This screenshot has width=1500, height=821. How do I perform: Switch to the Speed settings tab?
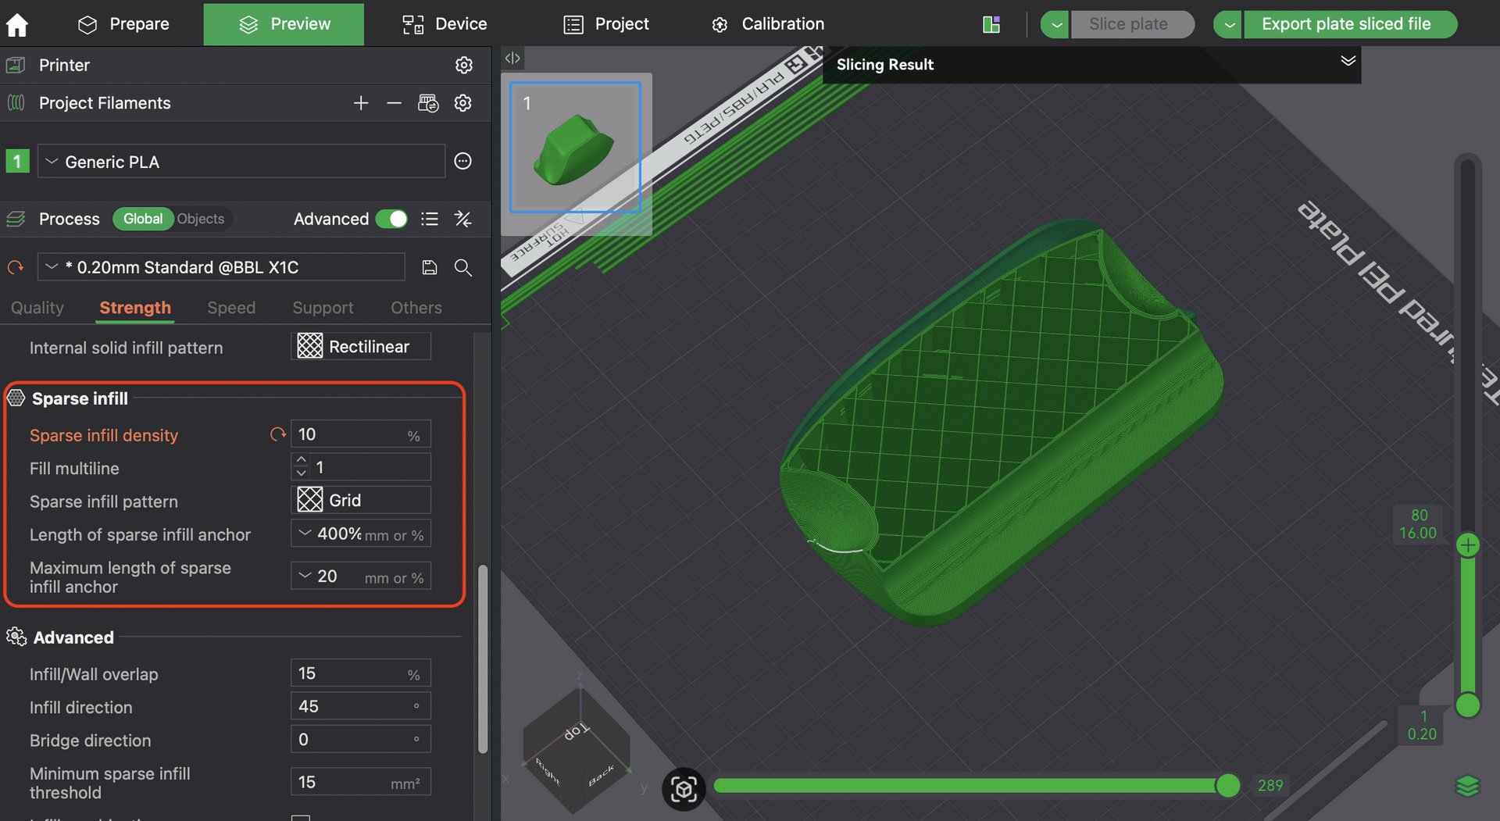point(231,308)
